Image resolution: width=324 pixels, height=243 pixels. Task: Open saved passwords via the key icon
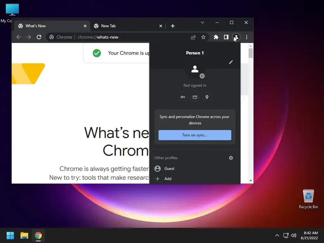click(x=183, y=97)
